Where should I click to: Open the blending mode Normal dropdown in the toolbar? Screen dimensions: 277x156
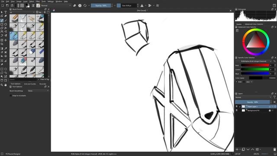[56, 6]
